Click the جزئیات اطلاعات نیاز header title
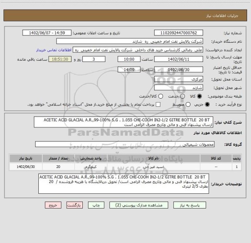Image resolution: width=251 pixels, height=243 pixels. coord(222,16)
